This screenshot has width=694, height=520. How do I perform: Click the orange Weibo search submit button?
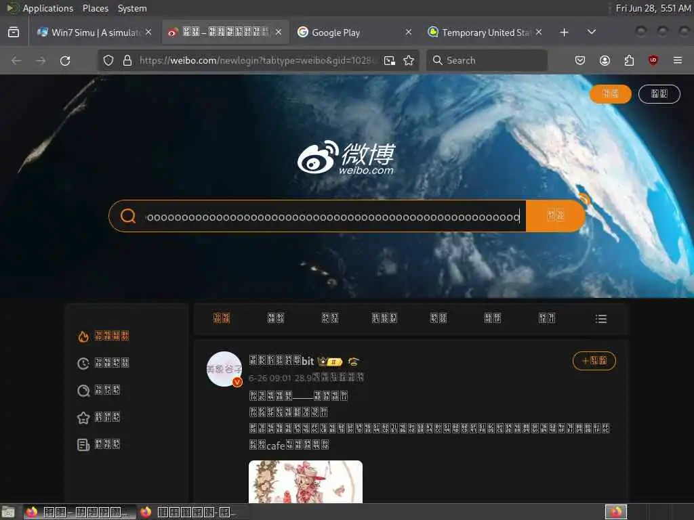555,216
